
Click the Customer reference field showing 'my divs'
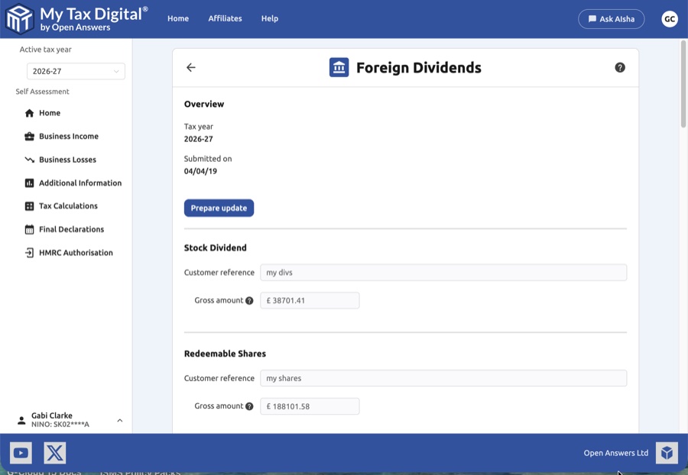tap(443, 272)
